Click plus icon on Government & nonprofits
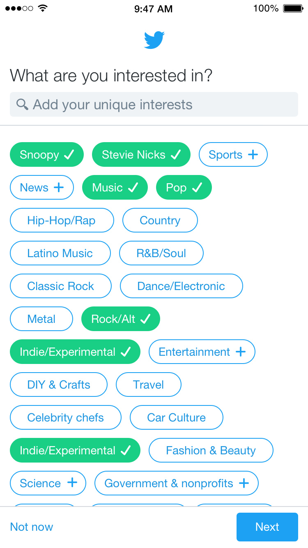The height and width of the screenshot is (548, 308). coord(244,483)
